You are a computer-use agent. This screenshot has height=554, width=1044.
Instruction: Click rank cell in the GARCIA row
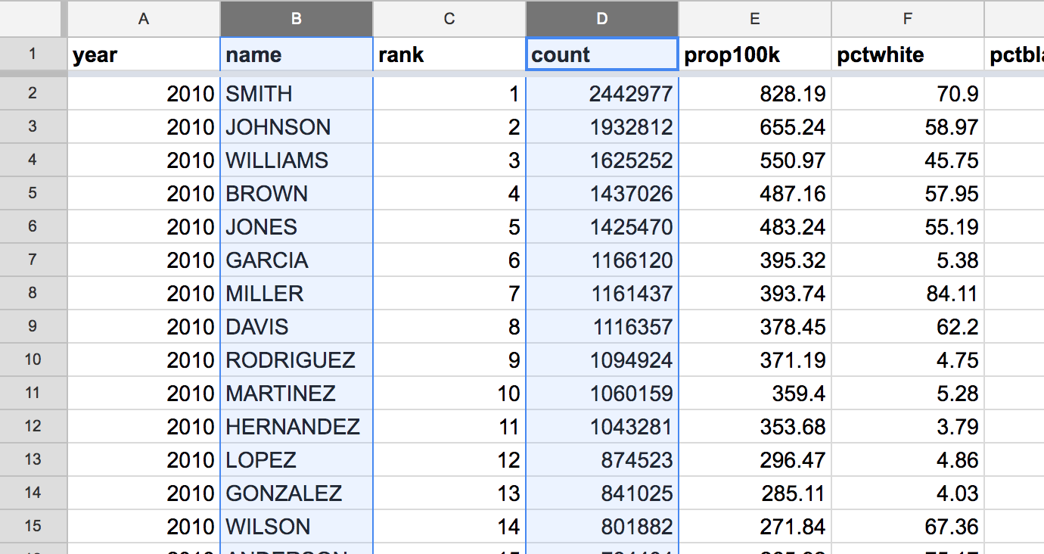pos(449,260)
